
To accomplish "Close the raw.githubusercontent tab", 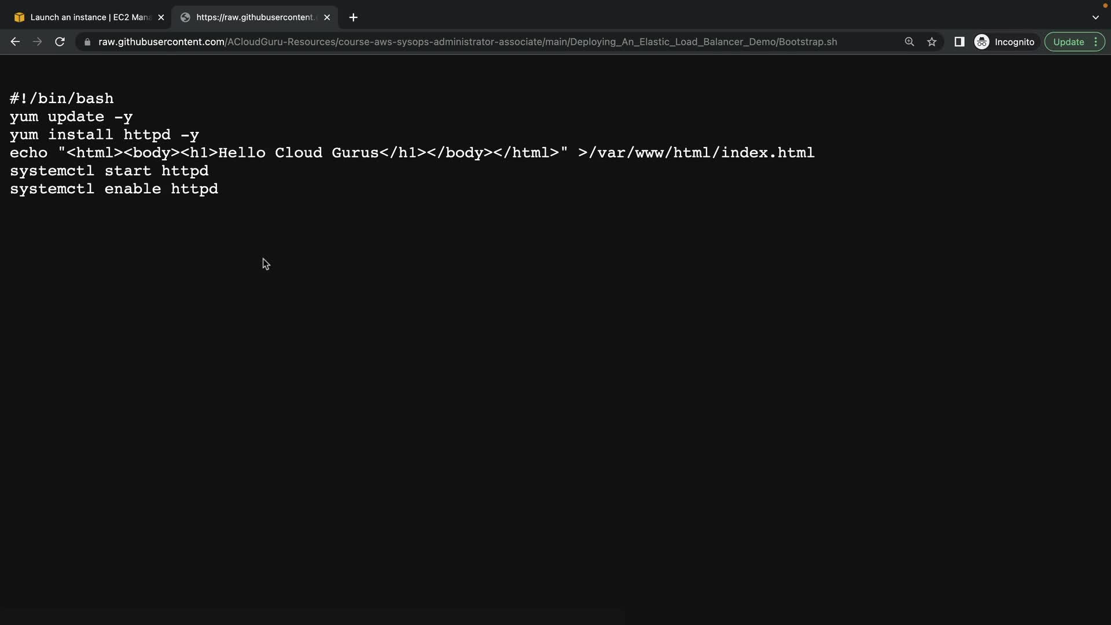I will pyautogui.click(x=327, y=17).
